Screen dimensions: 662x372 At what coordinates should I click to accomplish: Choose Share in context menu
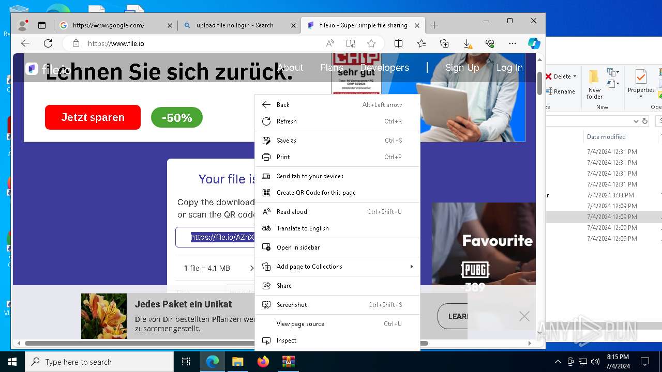pyautogui.click(x=338, y=286)
